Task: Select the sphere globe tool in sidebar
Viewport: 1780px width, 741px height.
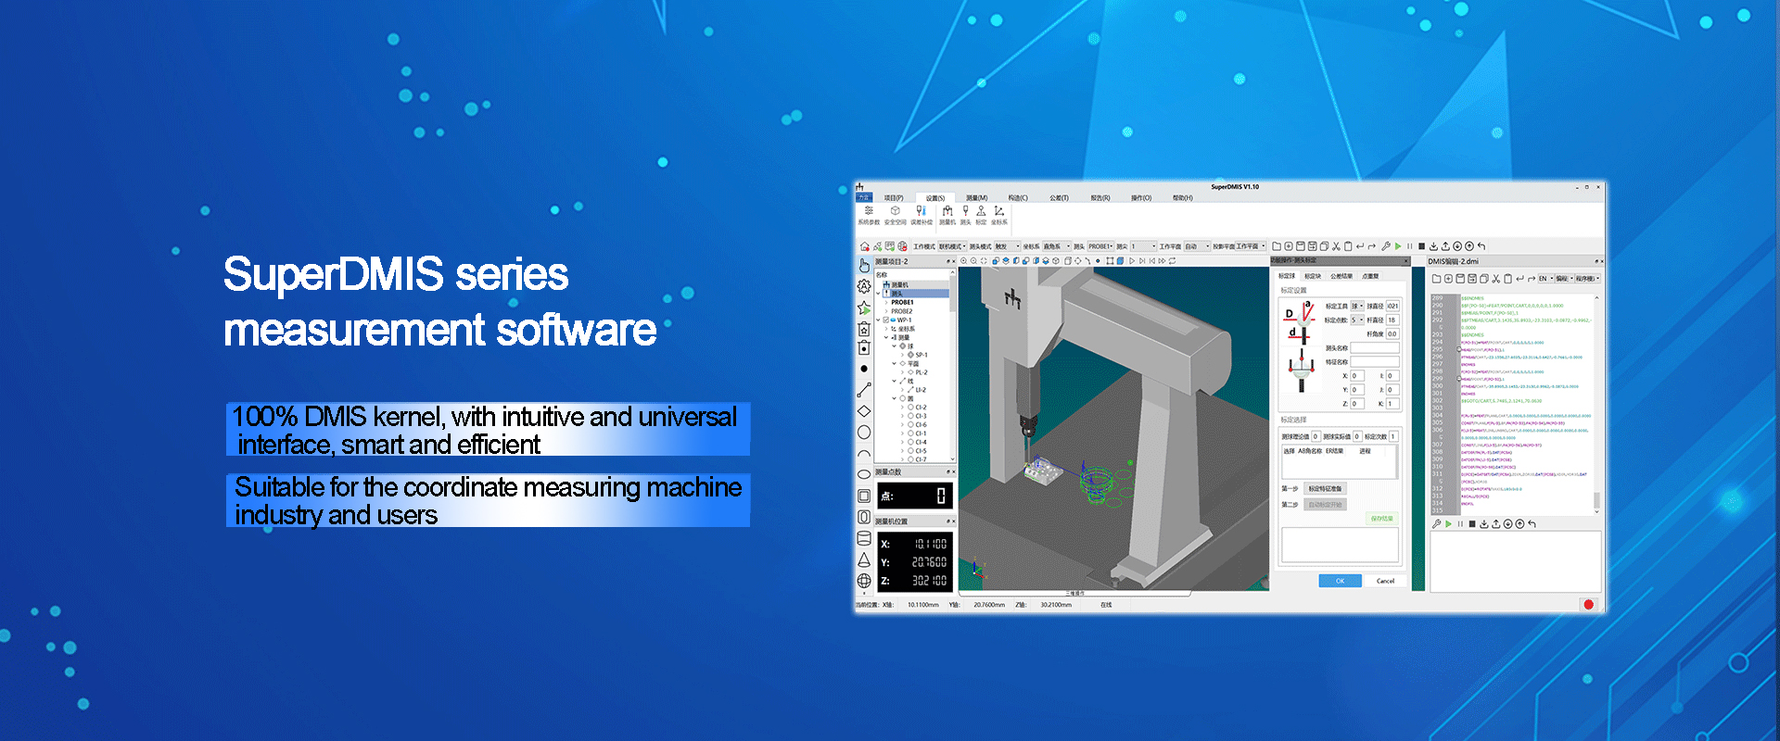Action: pyautogui.click(x=864, y=581)
